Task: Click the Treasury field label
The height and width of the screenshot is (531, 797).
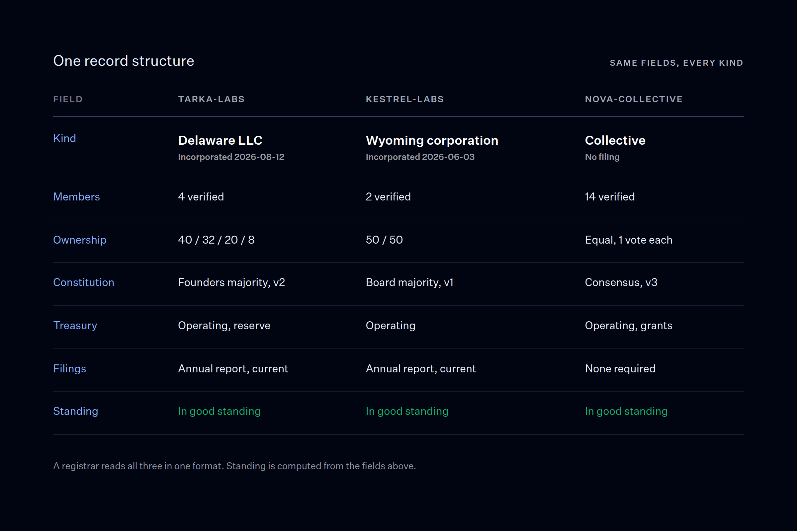Action: (75, 326)
